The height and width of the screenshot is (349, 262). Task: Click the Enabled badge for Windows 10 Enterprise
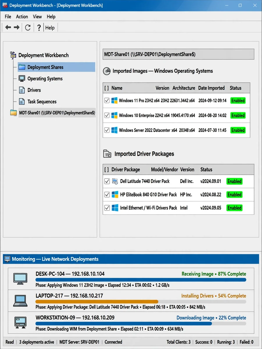pyautogui.click(x=238, y=115)
